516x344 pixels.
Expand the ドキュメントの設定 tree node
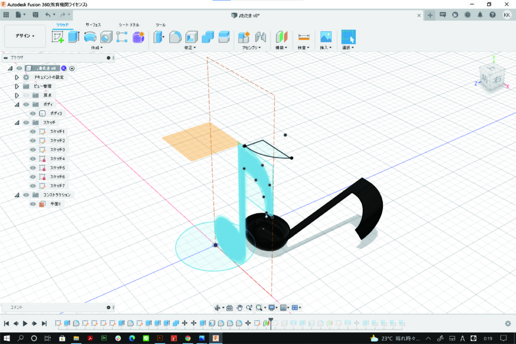(x=17, y=77)
